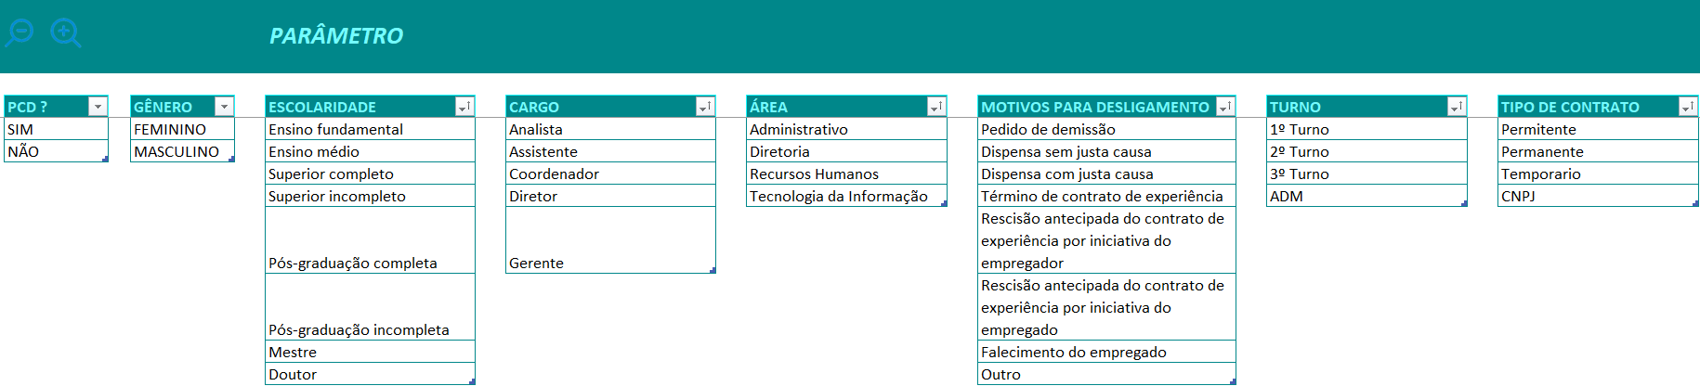This screenshot has width=1700, height=386.
Task: Expand the TURNO filter dropdown
Action: pos(1457,107)
